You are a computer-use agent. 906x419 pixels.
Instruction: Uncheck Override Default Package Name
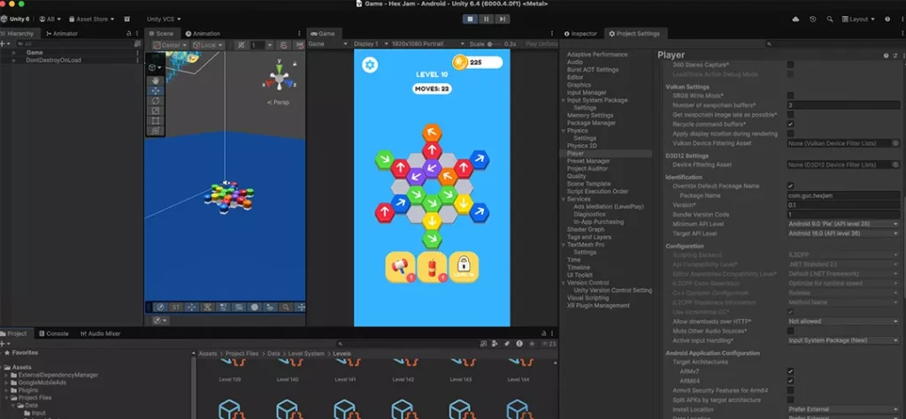click(x=790, y=186)
